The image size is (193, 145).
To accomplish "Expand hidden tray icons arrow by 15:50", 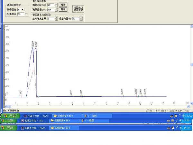I will [180, 121].
